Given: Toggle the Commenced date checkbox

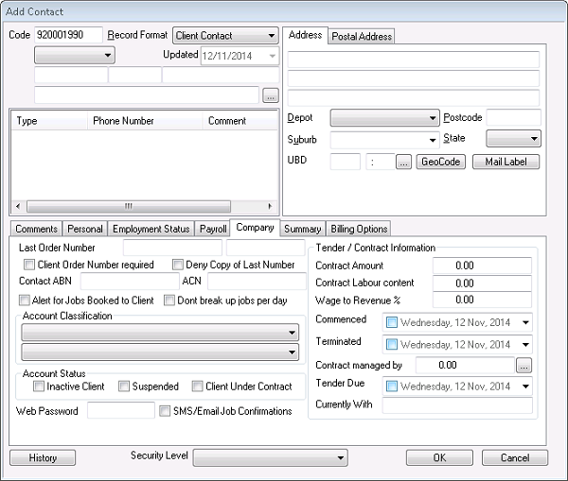Looking at the screenshot, I should pos(393,322).
